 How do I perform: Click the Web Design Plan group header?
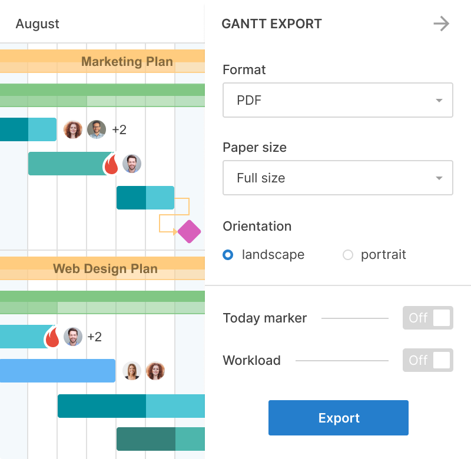[106, 268]
